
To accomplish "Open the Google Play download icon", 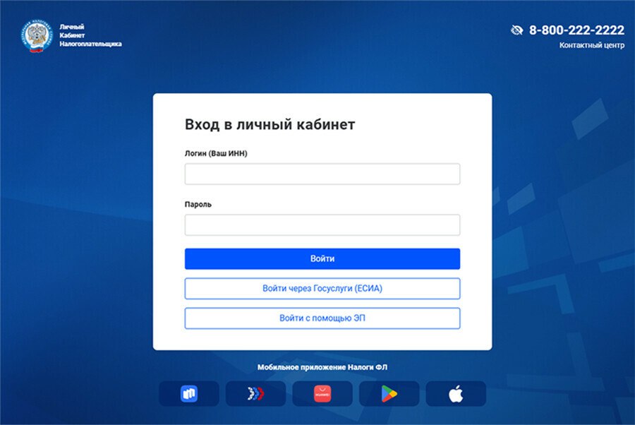I will point(389,394).
